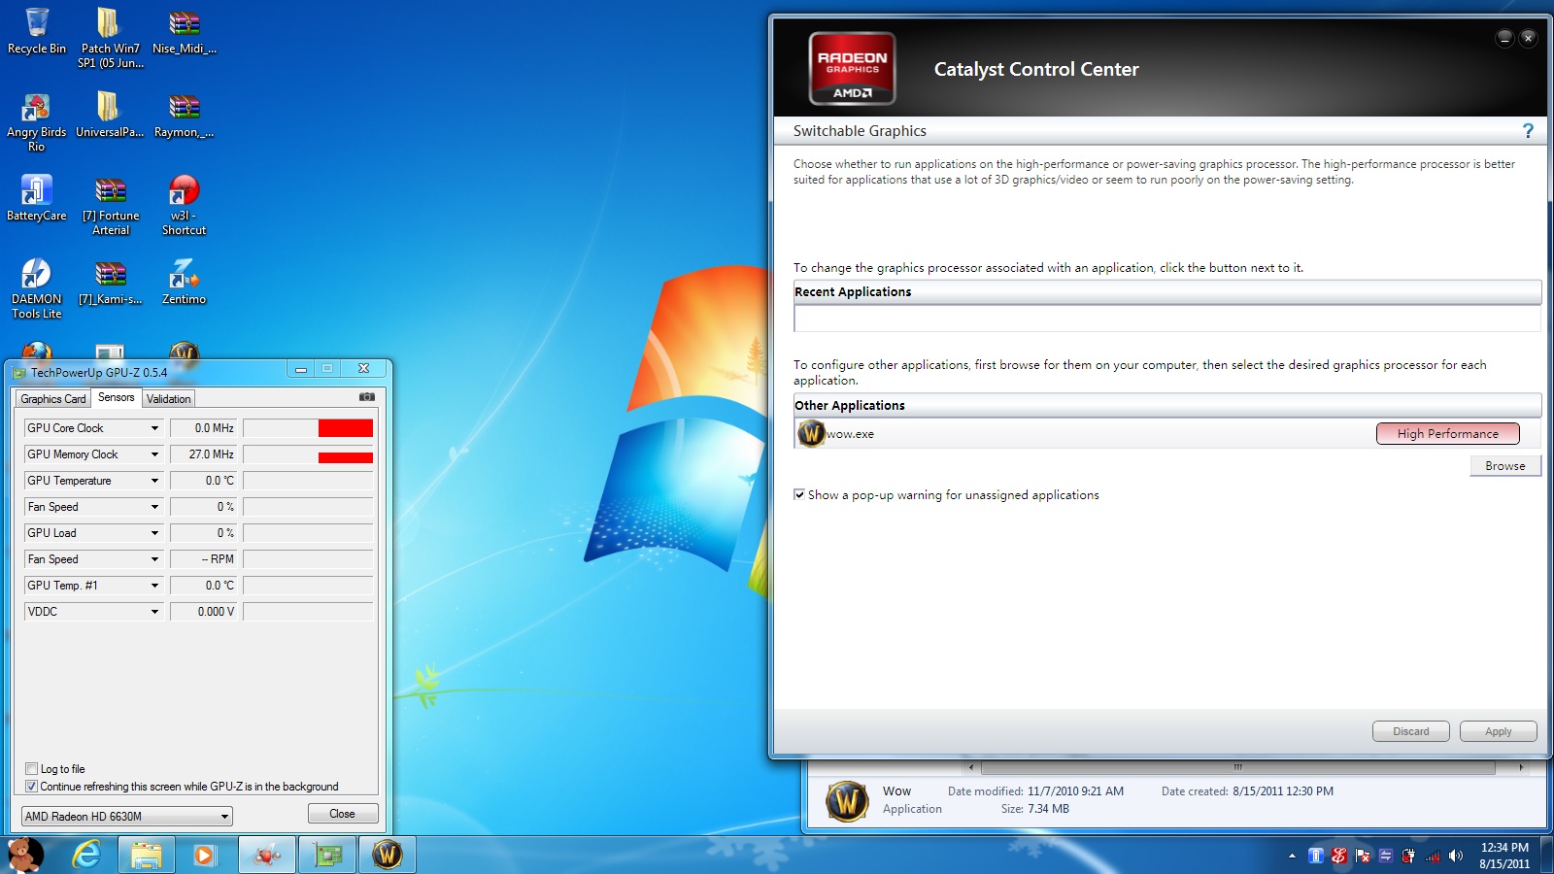Click the network signal tray icon
Viewport: 1554px width, 874px height.
pos(1432,856)
